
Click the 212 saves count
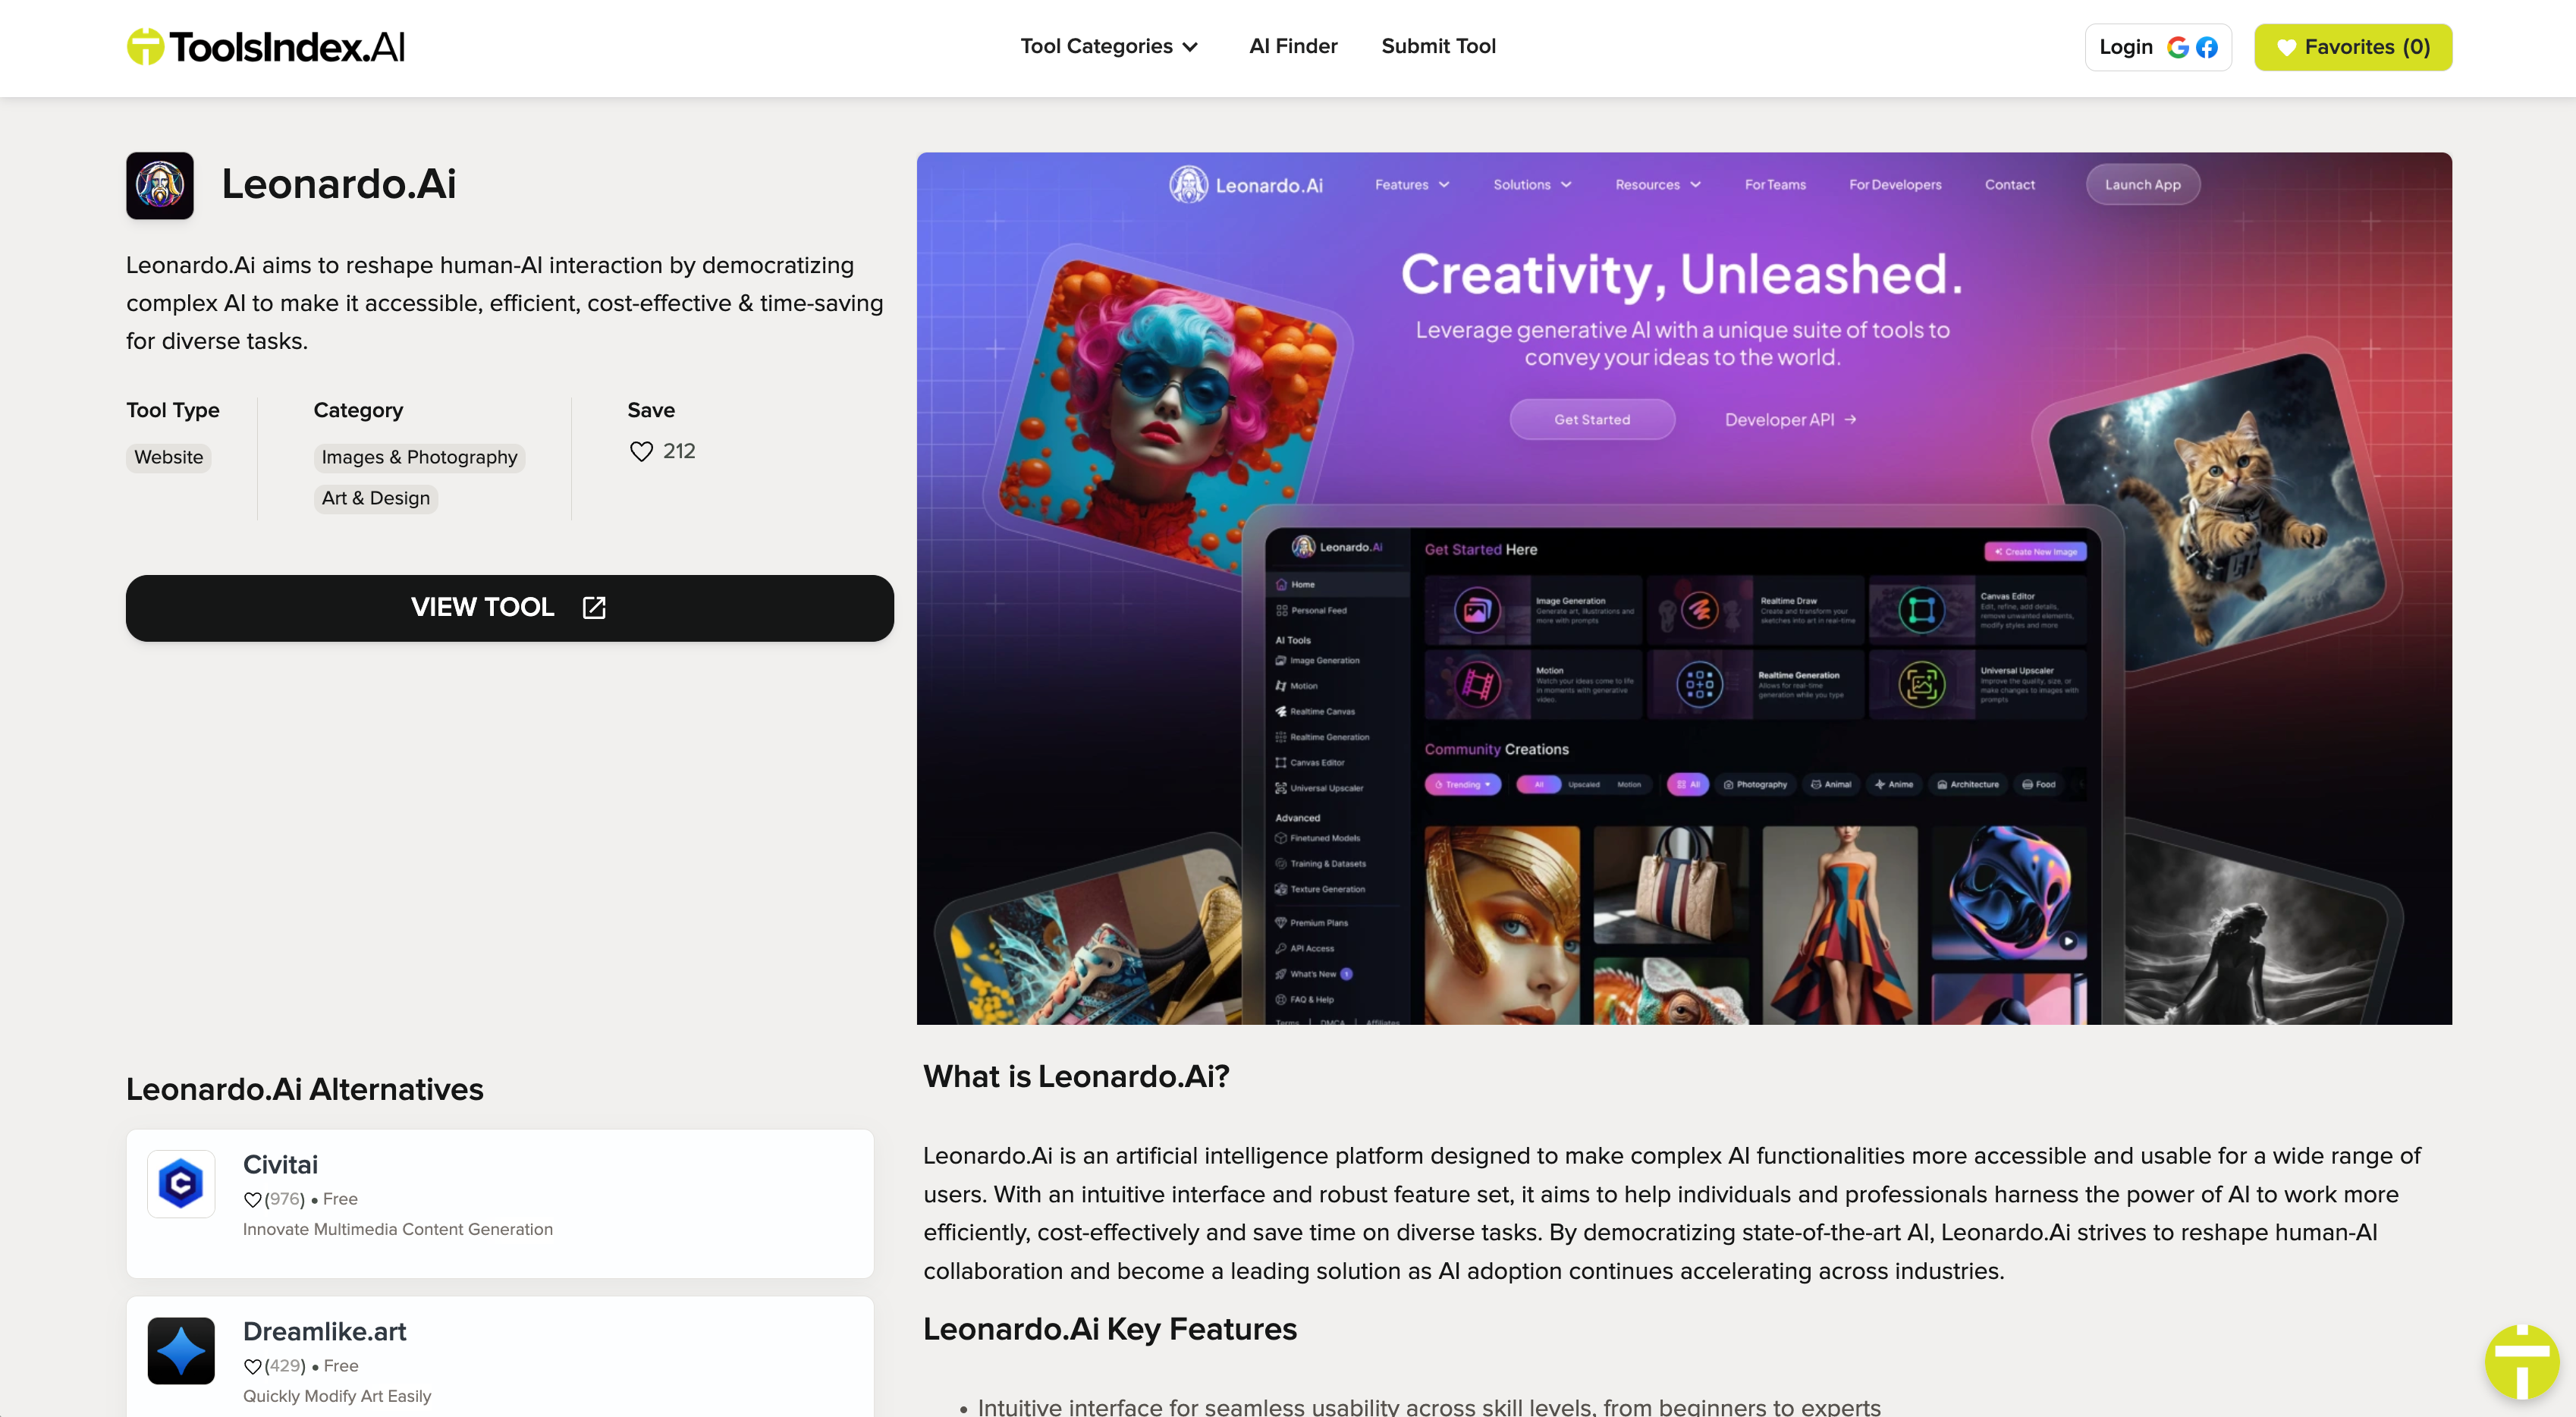(679, 451)
